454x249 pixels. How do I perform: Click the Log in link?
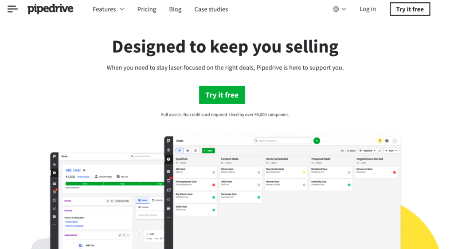coord(368,9)
